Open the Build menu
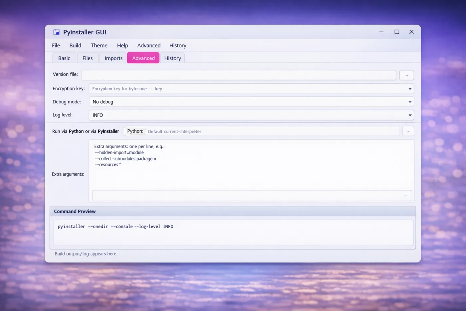Image resolution: width=466 pixels, height=311 pixels. [x=75, y=45]
